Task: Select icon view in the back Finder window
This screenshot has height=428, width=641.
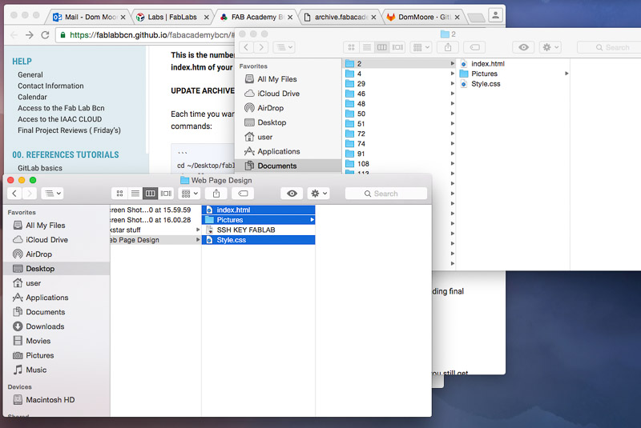Action: [351, 47]
